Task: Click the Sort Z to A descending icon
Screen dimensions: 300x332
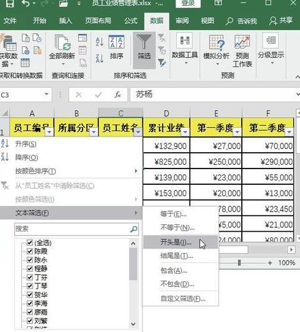Action: 99,58
